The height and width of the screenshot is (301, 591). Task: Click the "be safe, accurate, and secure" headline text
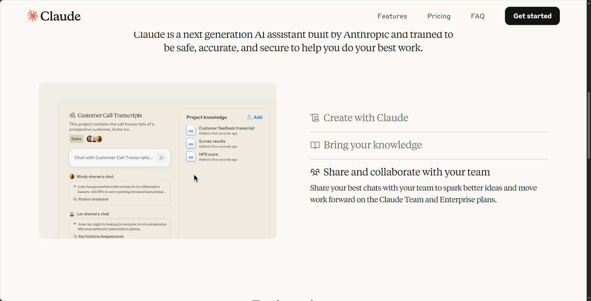293,48
